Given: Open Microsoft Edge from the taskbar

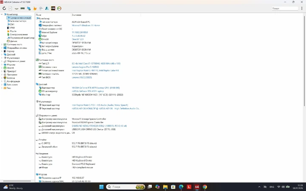Looking at the screenshot, I should point(181,187).
